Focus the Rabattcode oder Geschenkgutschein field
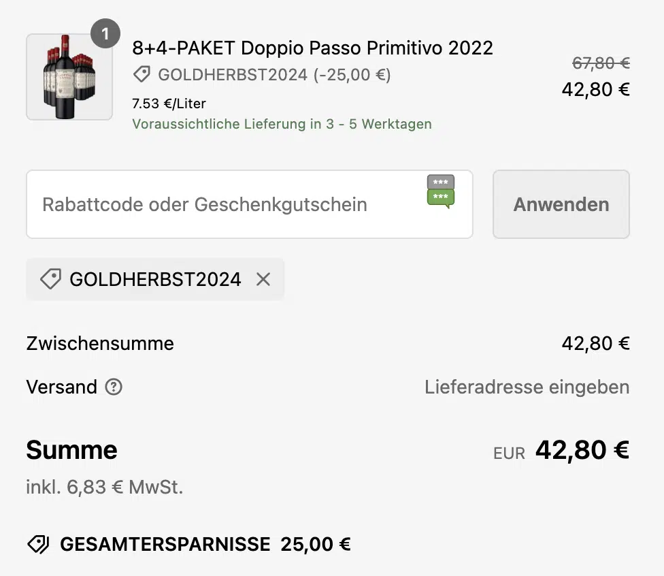The width and height of the screenshot is (664, 576). point(250,204)
